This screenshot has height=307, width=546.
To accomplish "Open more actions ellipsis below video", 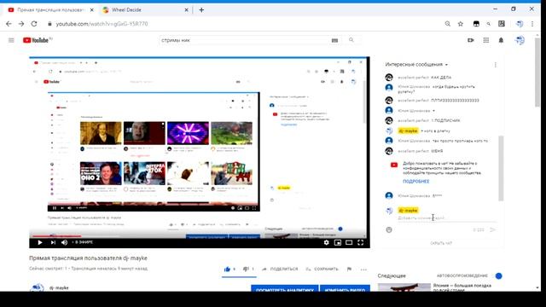I will 363,269.
